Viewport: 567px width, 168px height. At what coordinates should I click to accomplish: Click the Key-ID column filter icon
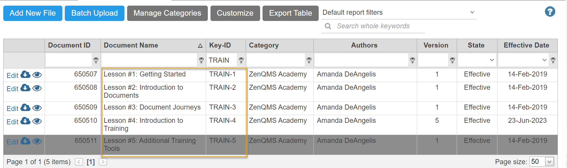(x=241, y=60)
